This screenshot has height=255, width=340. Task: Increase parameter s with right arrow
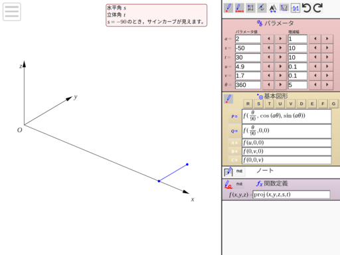(x=280, y=48)
